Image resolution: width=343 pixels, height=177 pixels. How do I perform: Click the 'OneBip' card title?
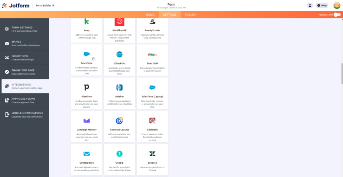click(120, 163)
